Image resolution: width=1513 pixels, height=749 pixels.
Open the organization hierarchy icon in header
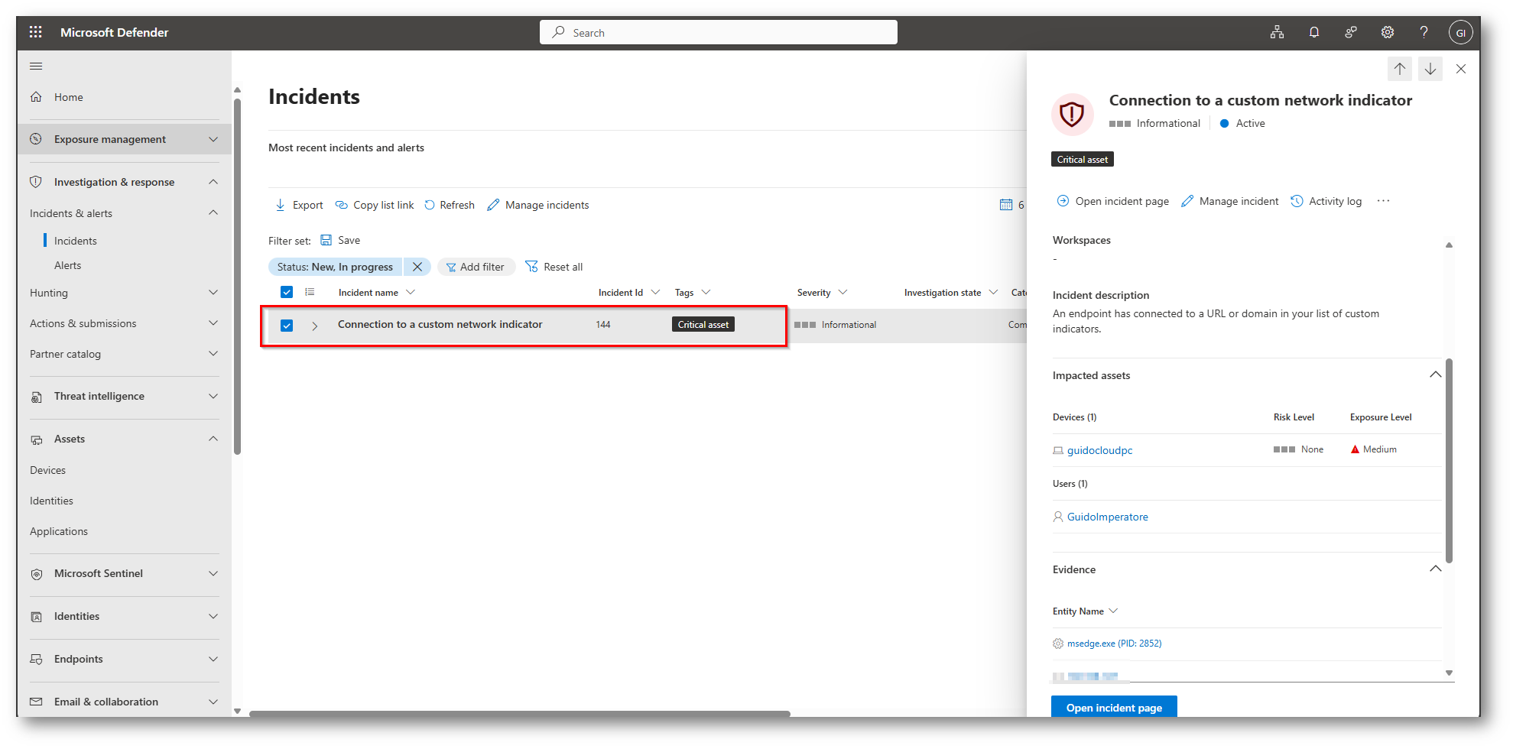click(x=1277, y=32)
